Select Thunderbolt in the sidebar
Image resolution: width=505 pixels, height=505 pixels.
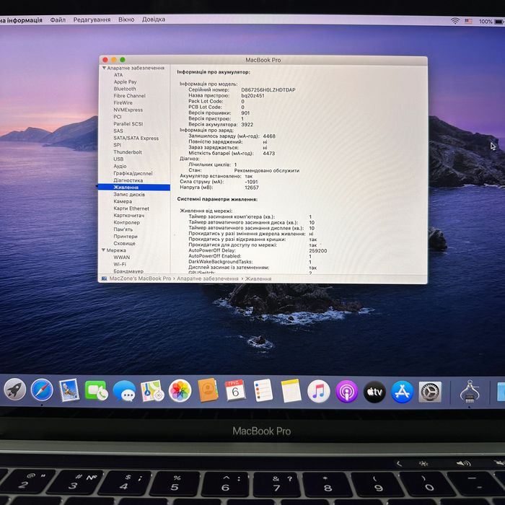[x=128, y=152]
